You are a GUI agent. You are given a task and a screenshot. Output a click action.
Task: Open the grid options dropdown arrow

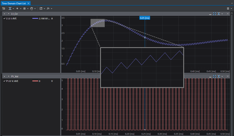[28, 9]
